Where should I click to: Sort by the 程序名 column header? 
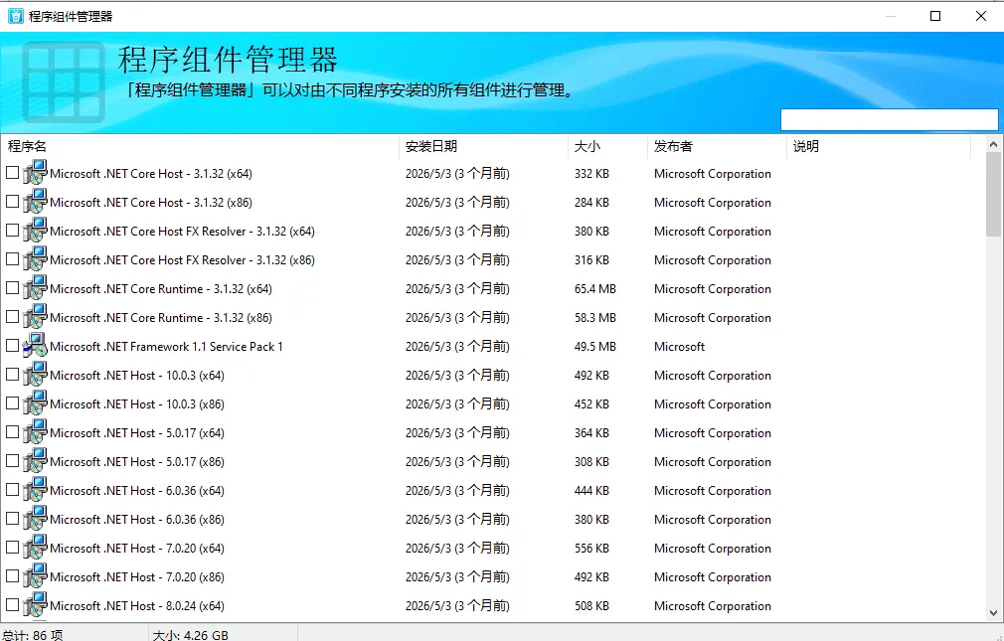coord(200,147)
